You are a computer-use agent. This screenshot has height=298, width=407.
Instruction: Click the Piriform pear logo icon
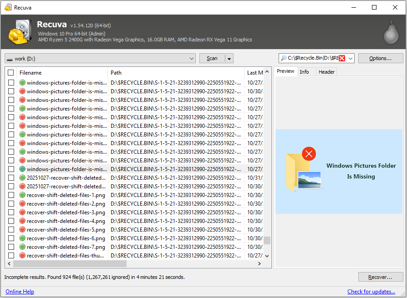point(391,32)
